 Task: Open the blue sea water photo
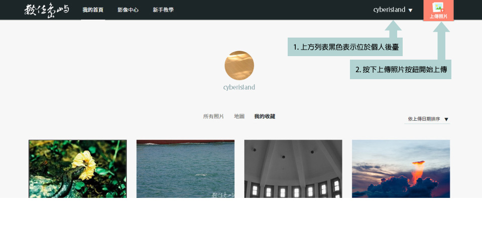(185, 169)
